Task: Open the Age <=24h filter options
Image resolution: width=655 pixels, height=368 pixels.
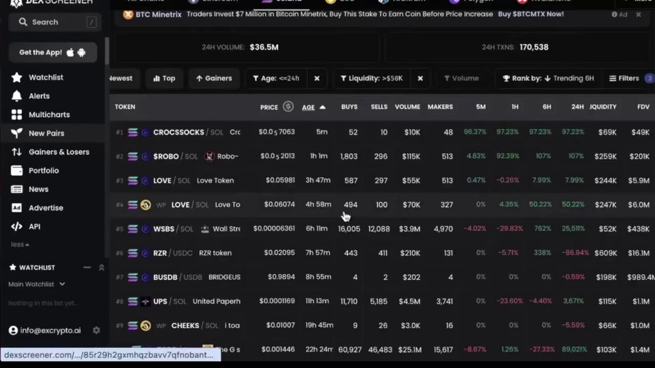Action: 276,79
